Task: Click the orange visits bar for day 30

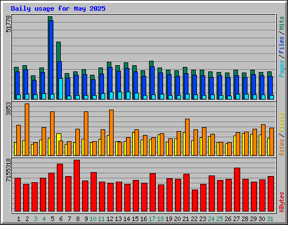Action: (x=263, y=140)
